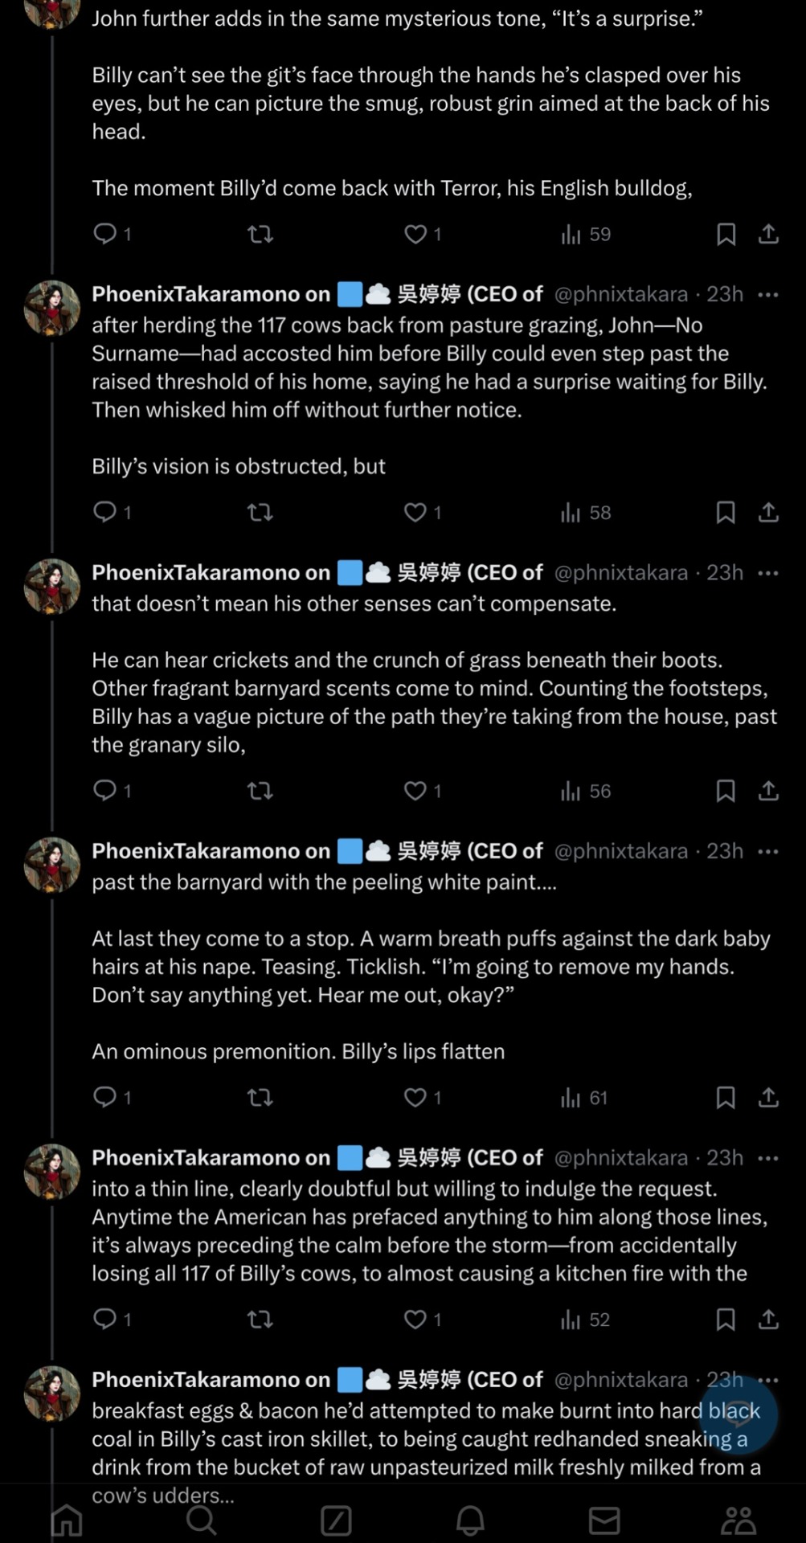
Task: Open more options on the peeling paint tweet
Action: coord(768,852)
